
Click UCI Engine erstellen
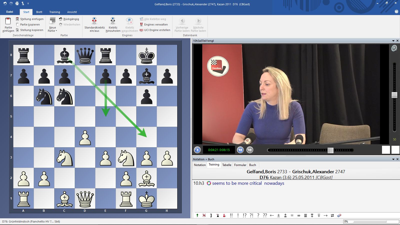[157, 30]
